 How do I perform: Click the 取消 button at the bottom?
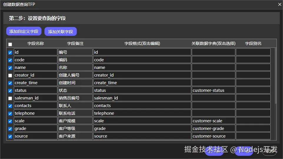coord(269,151)
